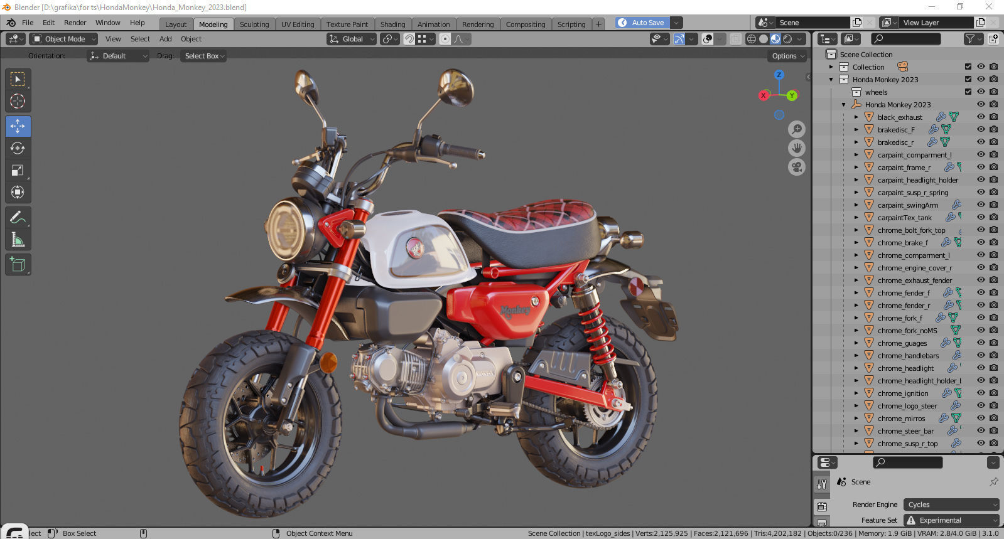This screenshot has width=1004, height=539.
Task: Toggle proportional editing icon
Action: click(x=445, y=39)
